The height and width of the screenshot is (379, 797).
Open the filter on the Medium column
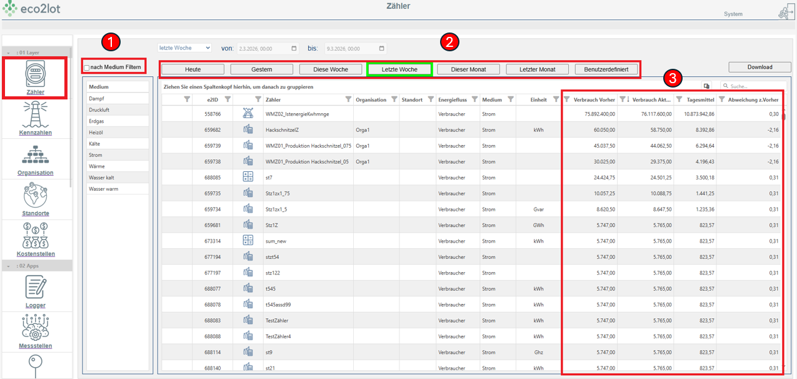[511, 99]
